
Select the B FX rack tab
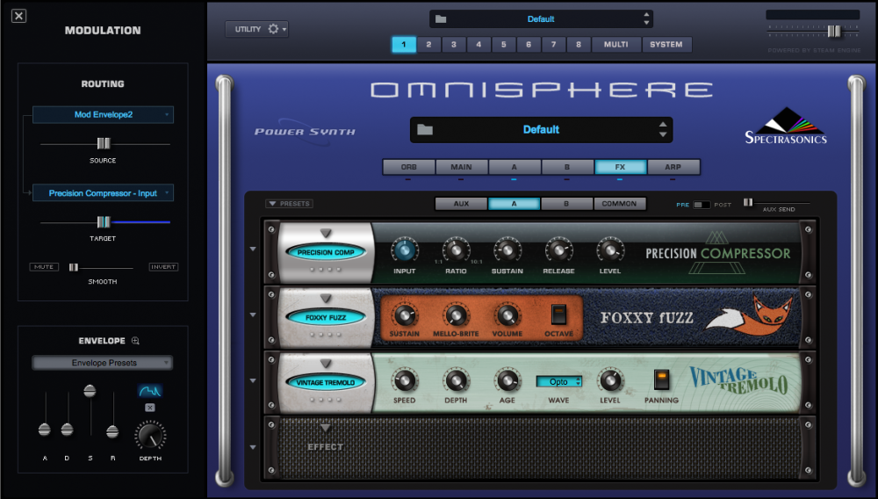coord(566,204)
